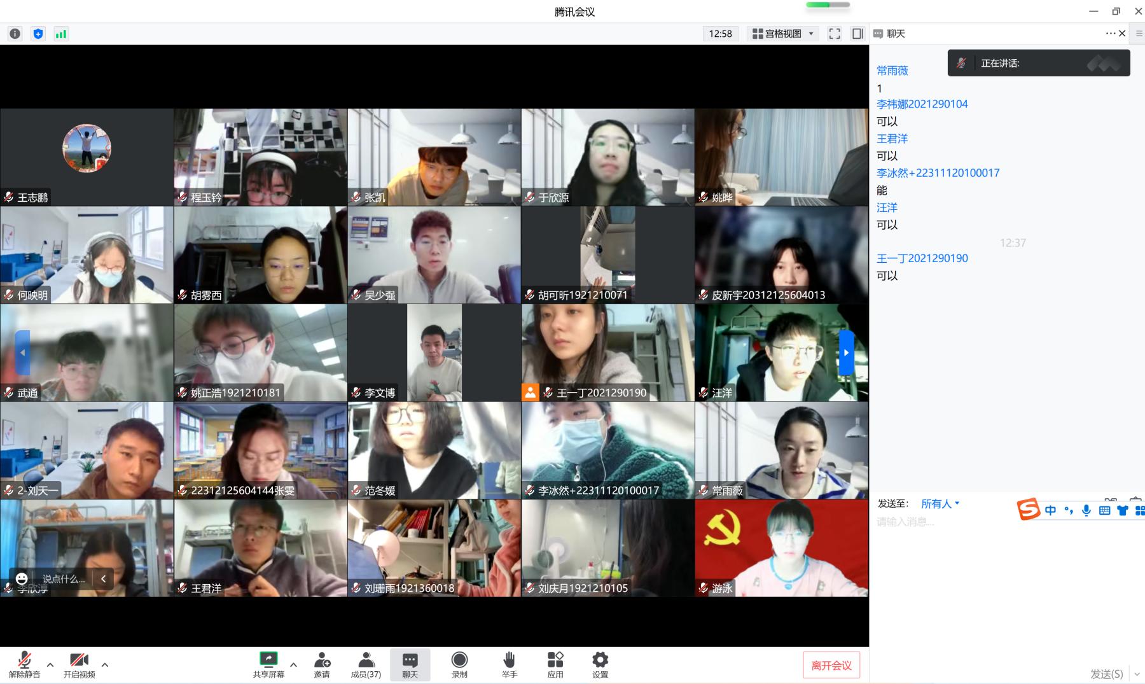Open the 所有人 recipient dropdown
Image resolution: width=1145 pixels, height=684 pixels.
coord(940,503)
